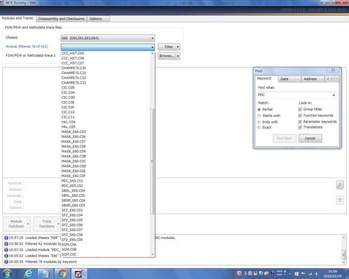Select the Starts with radio button
The height and width of the screenshot is (279, 349).
tap(259, 116)
